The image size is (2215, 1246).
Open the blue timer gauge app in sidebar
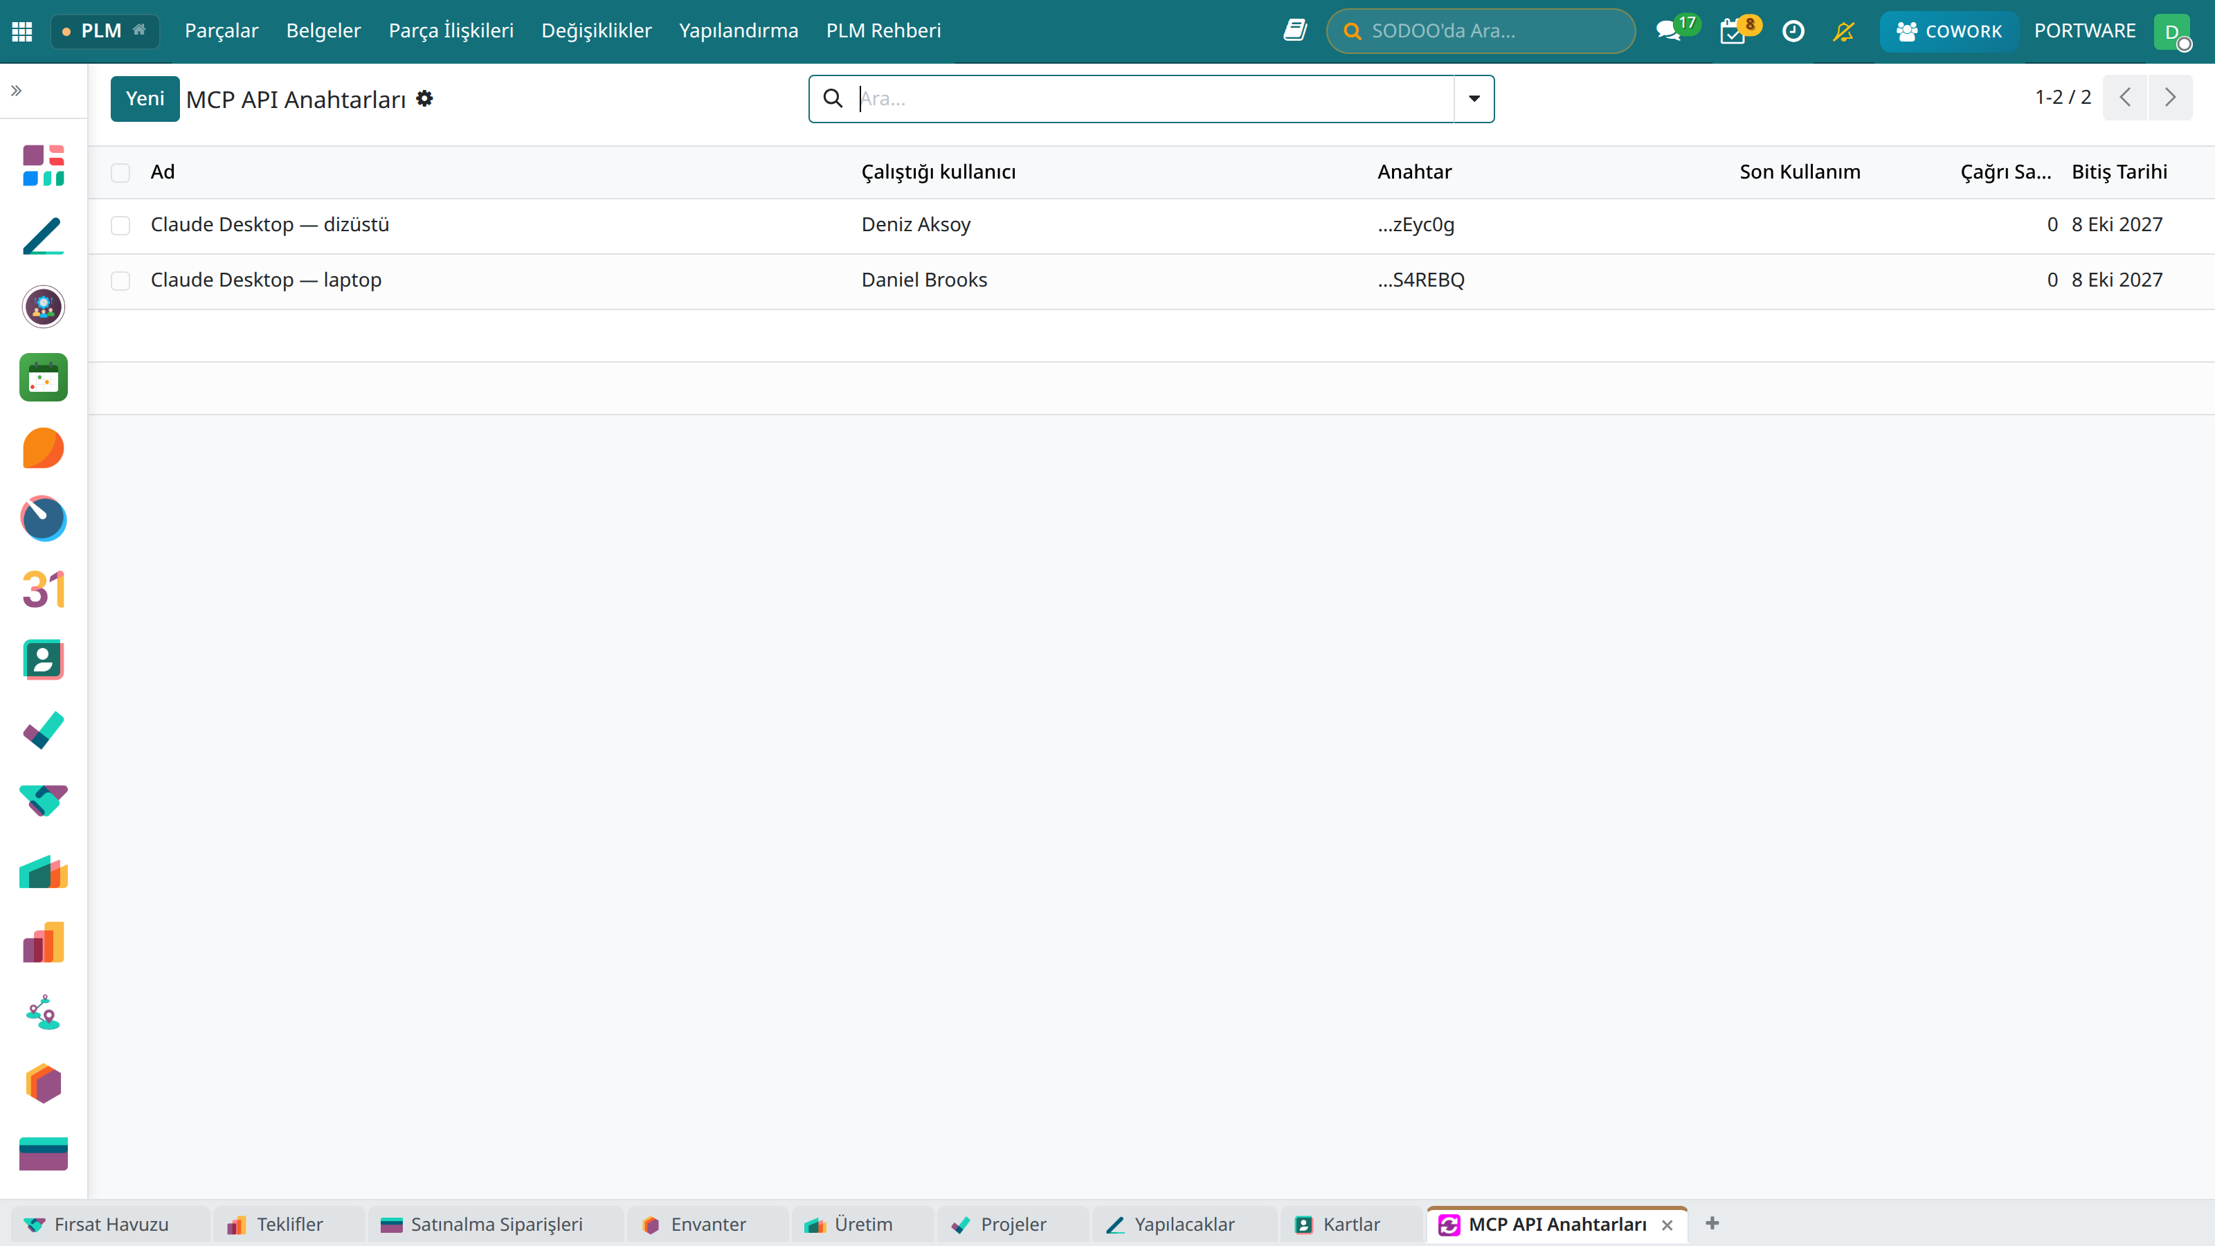pos(43,518)
